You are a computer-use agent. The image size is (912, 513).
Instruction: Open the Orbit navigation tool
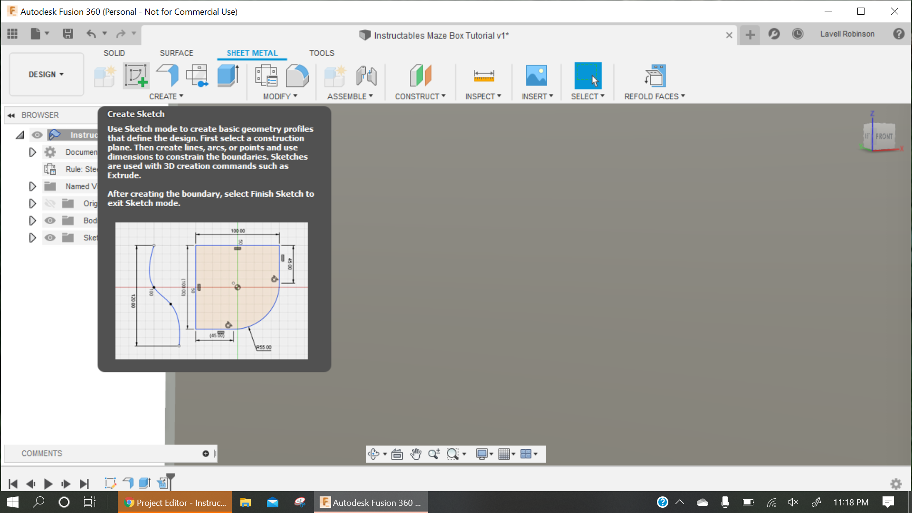coord(374,454)
